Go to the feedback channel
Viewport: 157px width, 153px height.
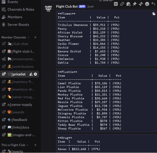pyautogui.click(x=20, y=120)
